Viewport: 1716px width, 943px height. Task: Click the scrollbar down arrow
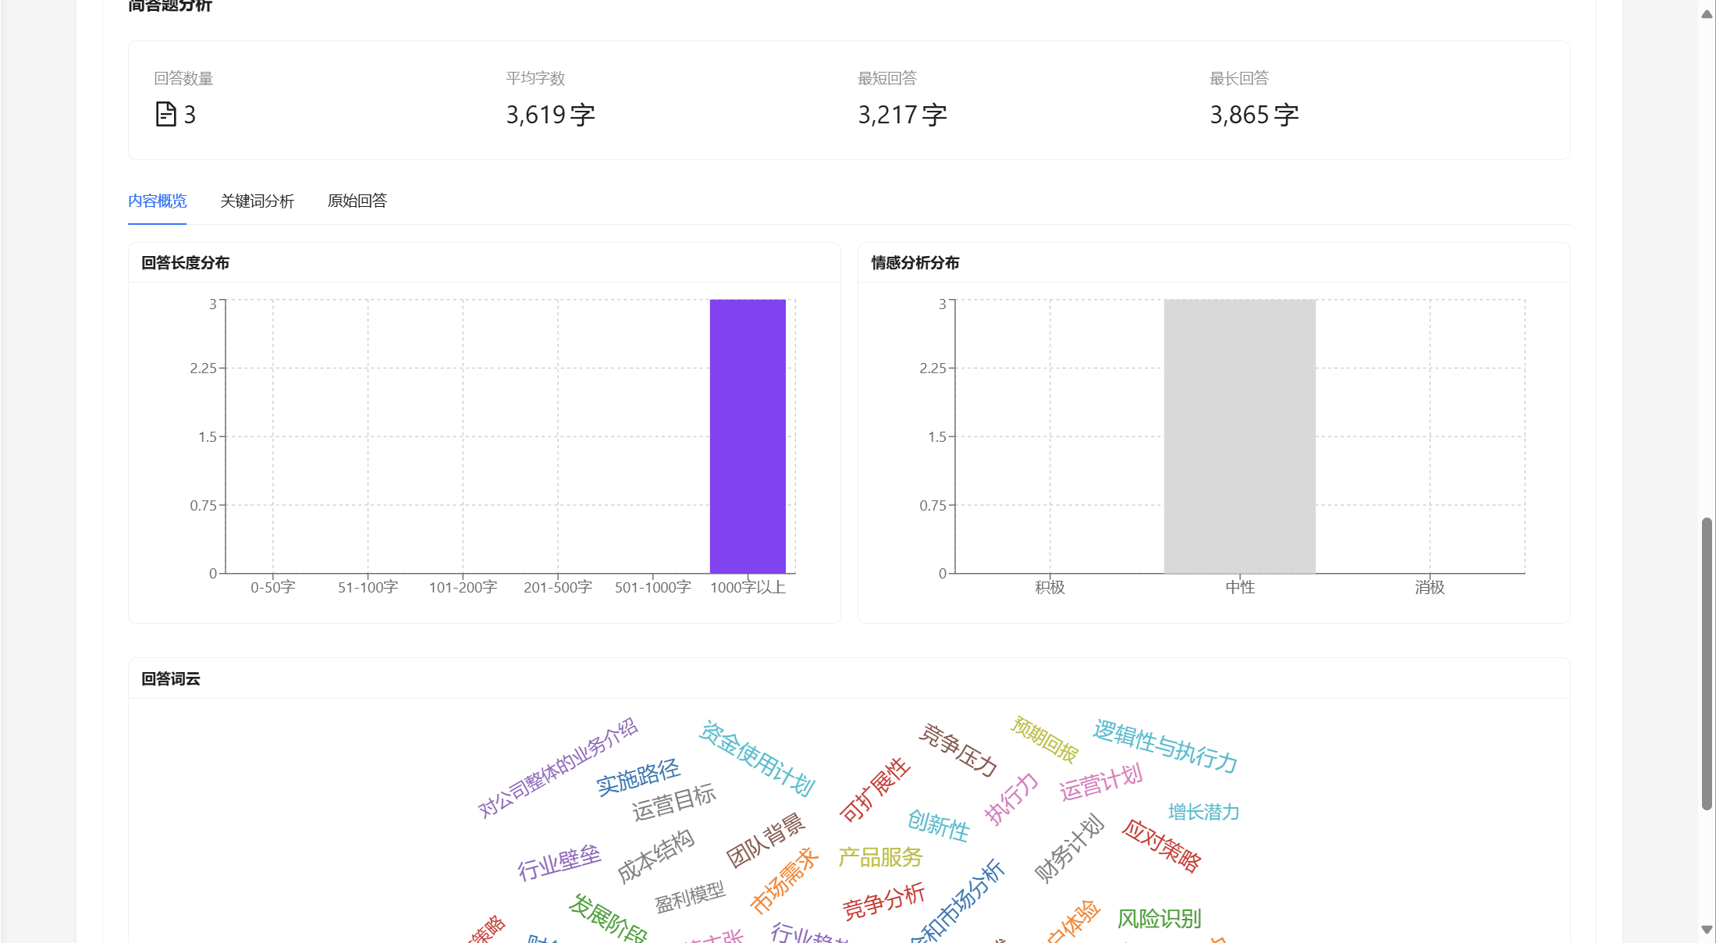click(x=1707, y=930)
